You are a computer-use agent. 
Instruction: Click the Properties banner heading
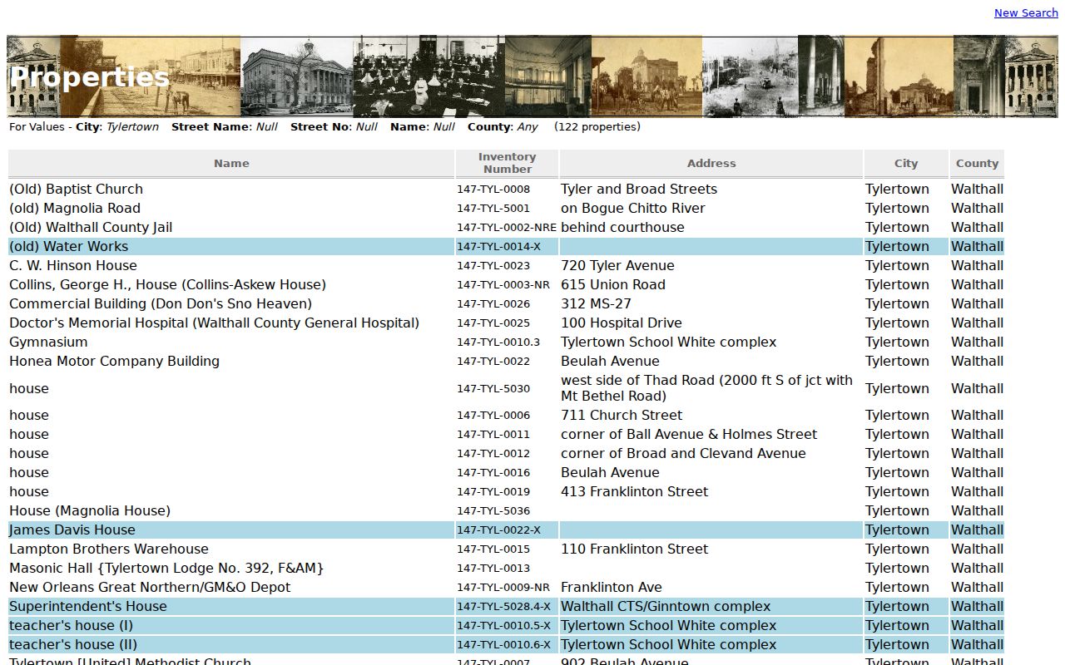click(x=90, y=76)
